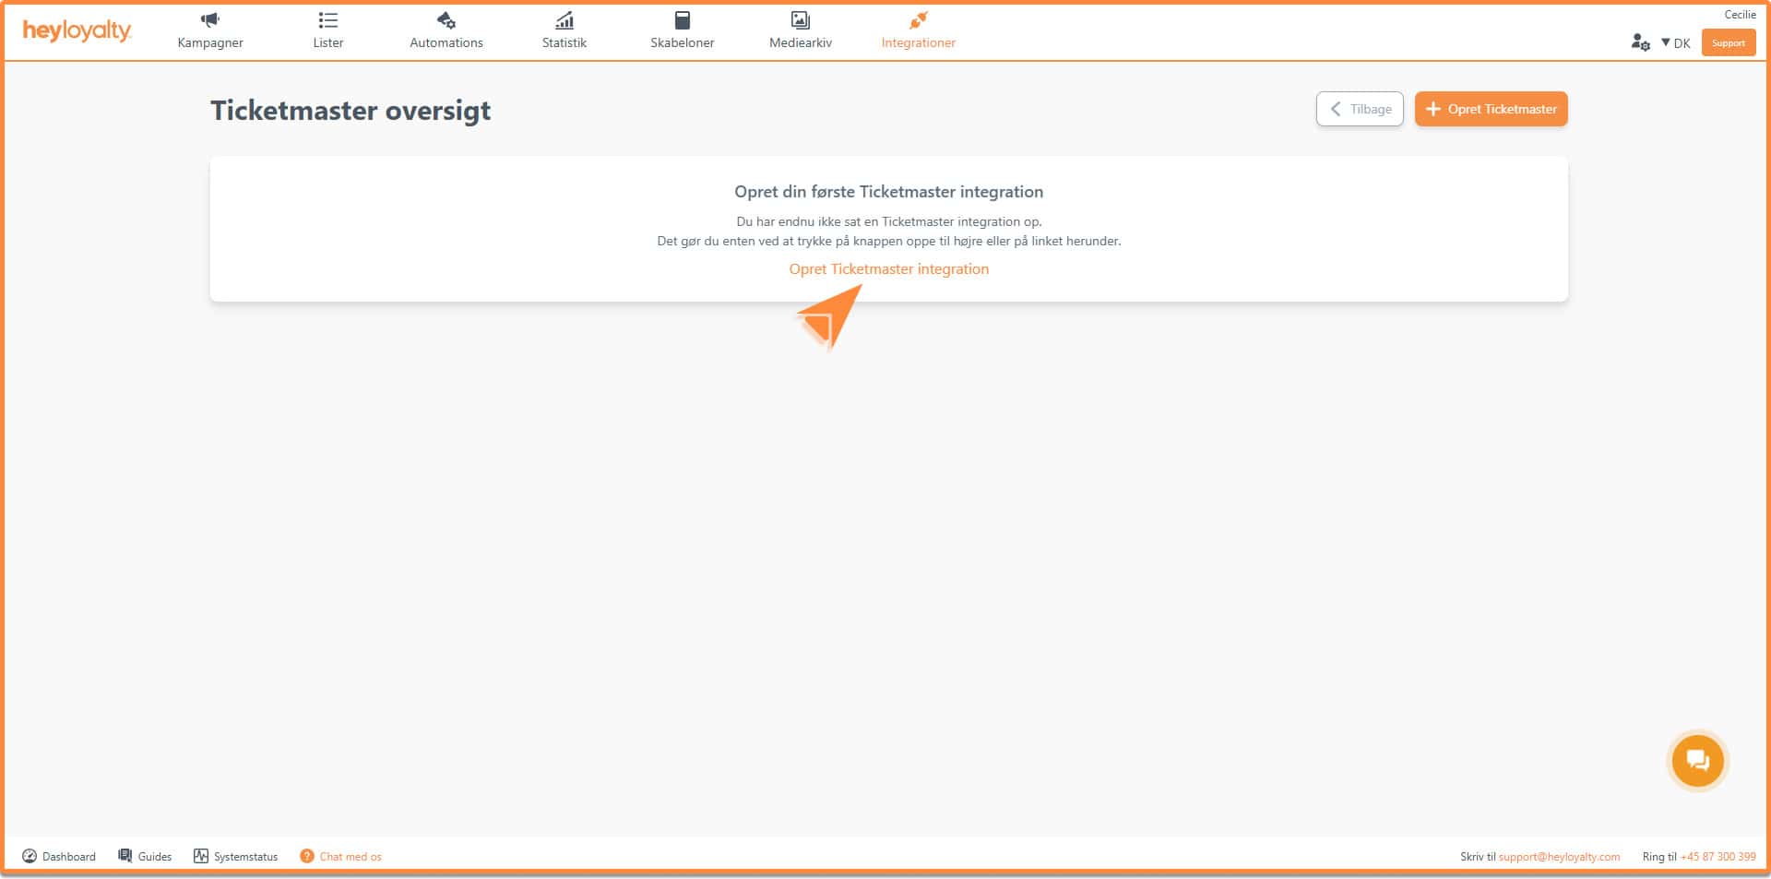
Task: Open the Mediearkiv media library
Action: [x=800, y=30]
